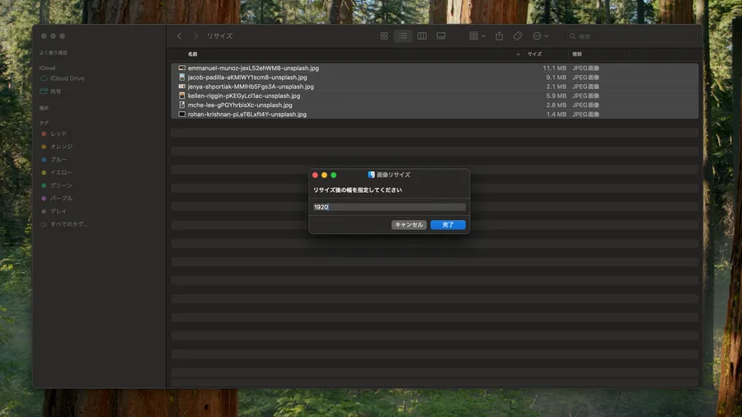742x417 pixels.
Task: Click thumbnail icon of jacob-padilla file
Action: pos(181,77)
